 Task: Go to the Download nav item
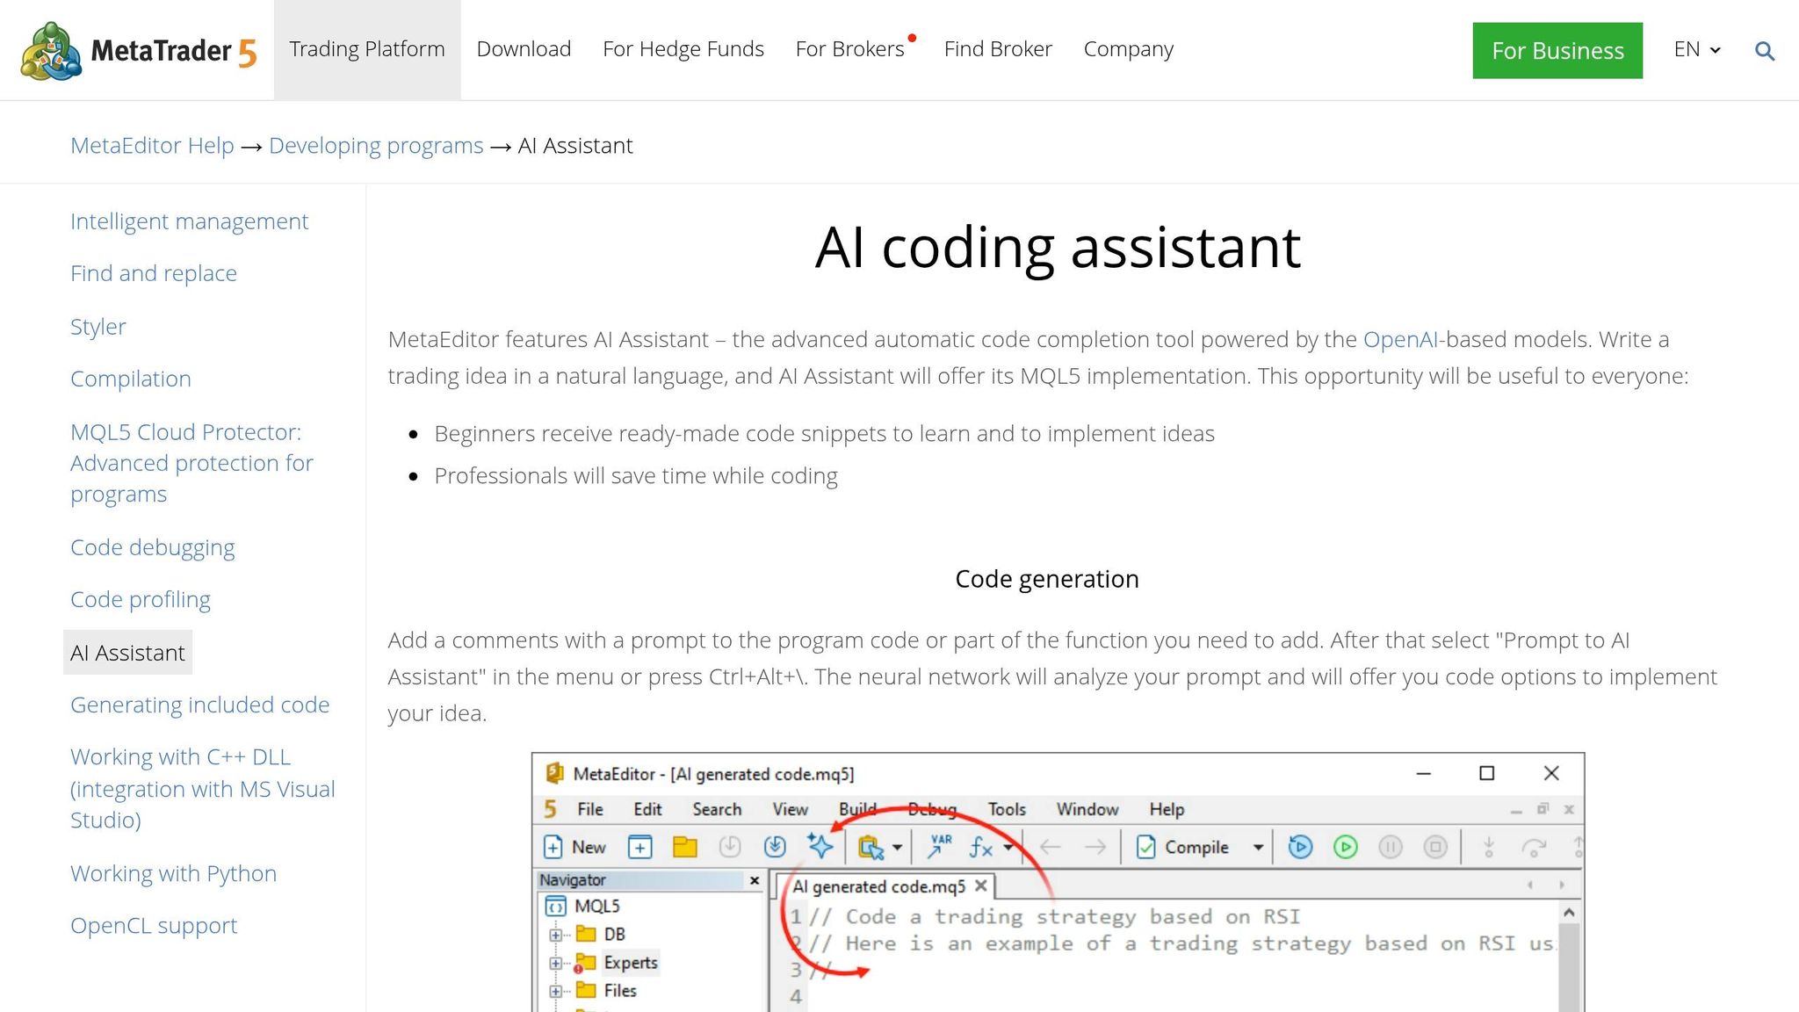coord(524,49)
